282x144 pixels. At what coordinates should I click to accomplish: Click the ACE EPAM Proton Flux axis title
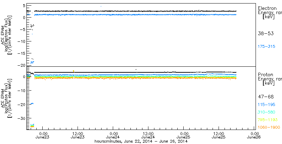click(x=7, y=98)
